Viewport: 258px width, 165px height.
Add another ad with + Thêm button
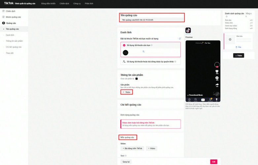(x=239, y=55)
